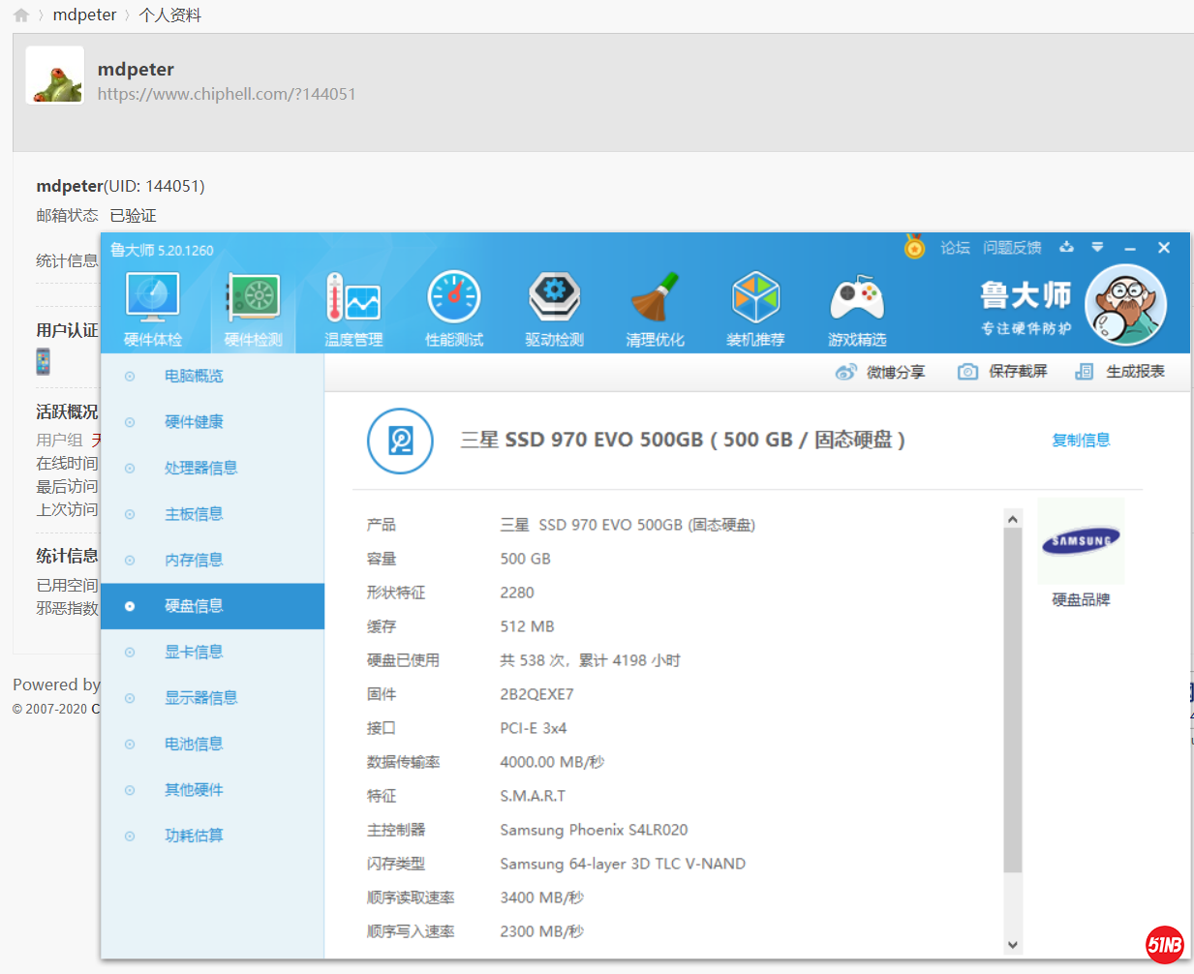This screenshot has width=1194, height=974.
Task: Expand the title bar dropdown menu arrow
Action: point(1097,248)
